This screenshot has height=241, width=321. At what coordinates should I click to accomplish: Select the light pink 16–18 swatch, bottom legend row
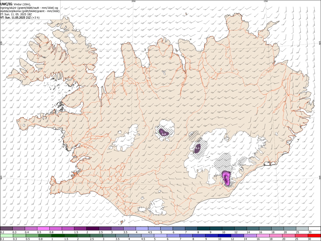tap(263, 236)
